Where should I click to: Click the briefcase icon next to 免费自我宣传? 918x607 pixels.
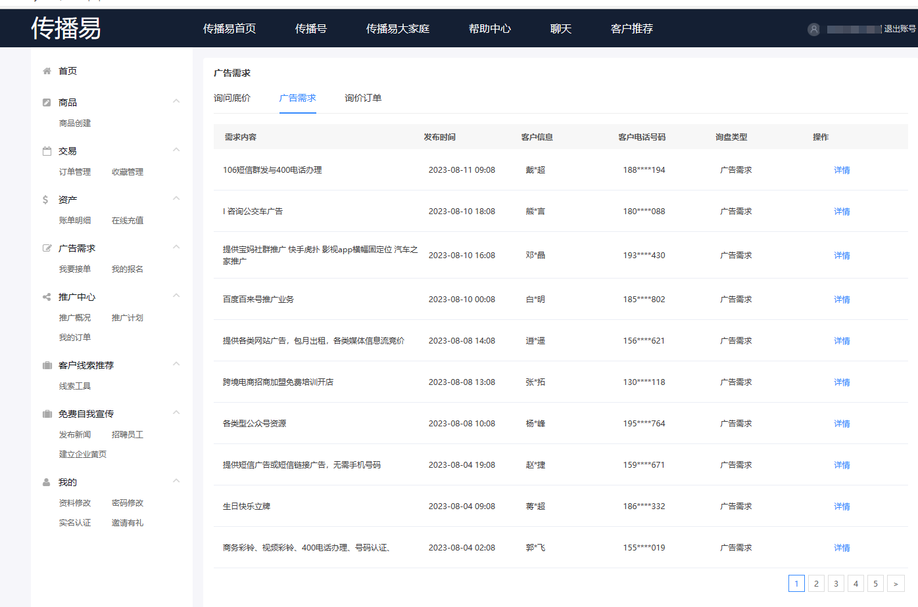46,413
